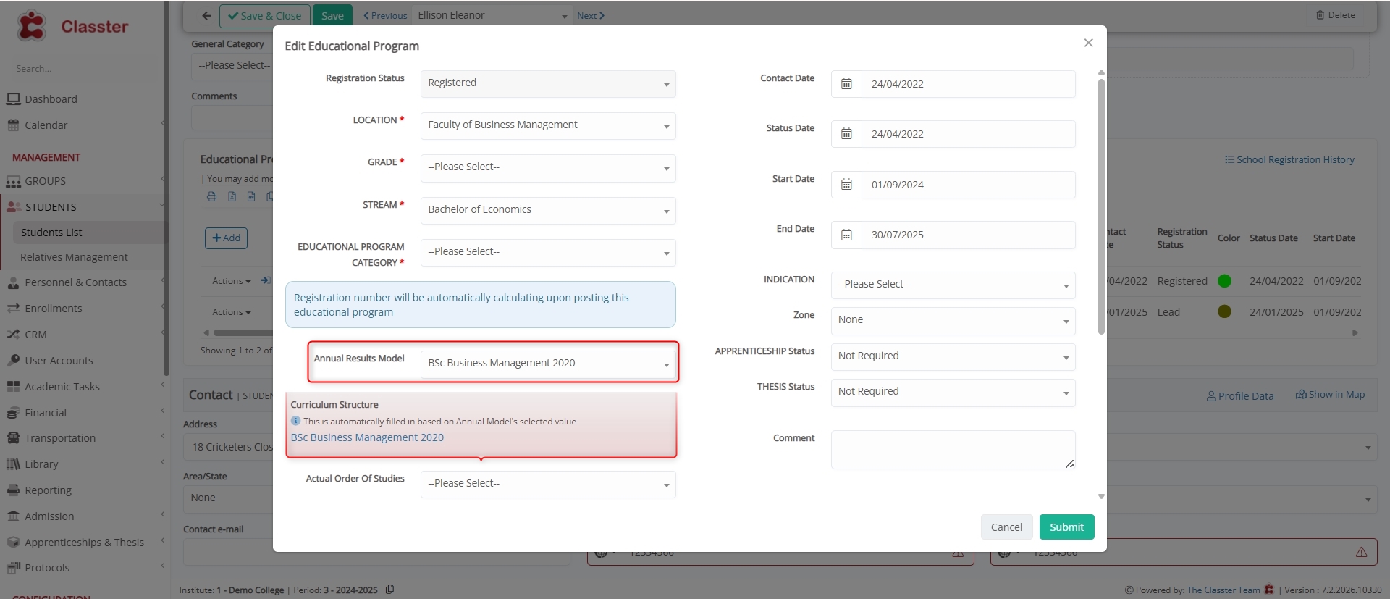
Task: Open the End Date calendar picker icon
Action: click(846, 235)
